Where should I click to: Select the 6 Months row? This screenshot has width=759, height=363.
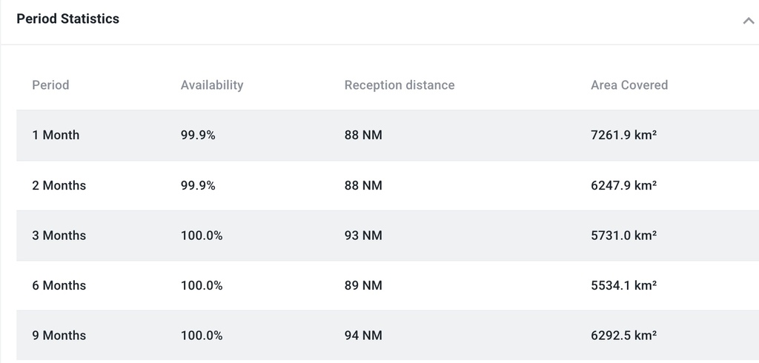[388, 285]
